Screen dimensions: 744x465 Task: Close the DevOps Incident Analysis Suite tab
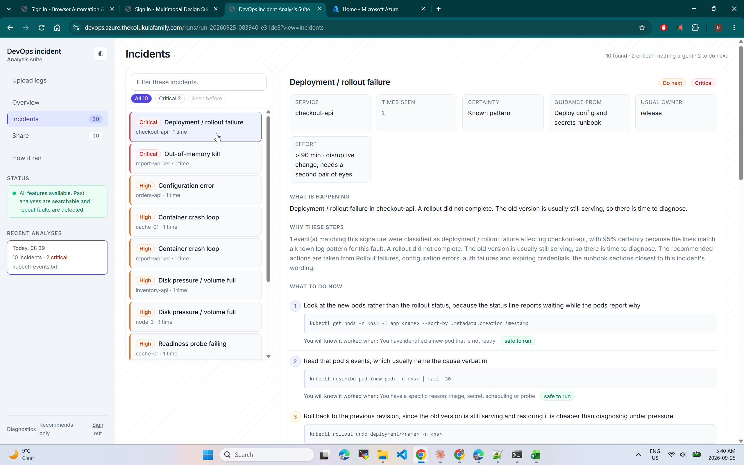point(319,9)
